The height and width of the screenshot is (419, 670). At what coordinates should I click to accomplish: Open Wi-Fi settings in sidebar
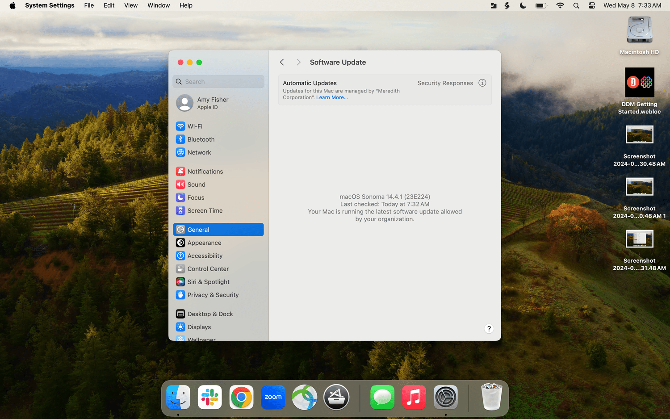pos(195,126)
